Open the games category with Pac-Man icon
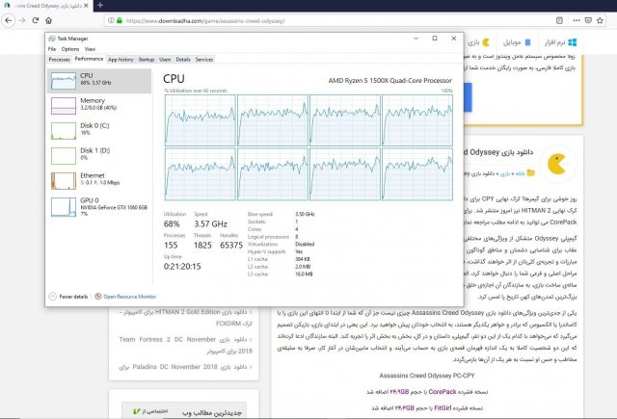This screenshot has width=617, height=419. [x=479, y=42]
